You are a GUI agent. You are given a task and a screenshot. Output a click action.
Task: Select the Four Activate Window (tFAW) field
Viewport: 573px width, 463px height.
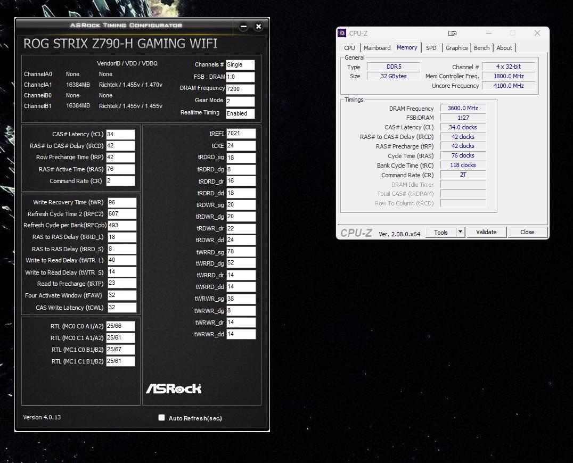pos(122,295)
